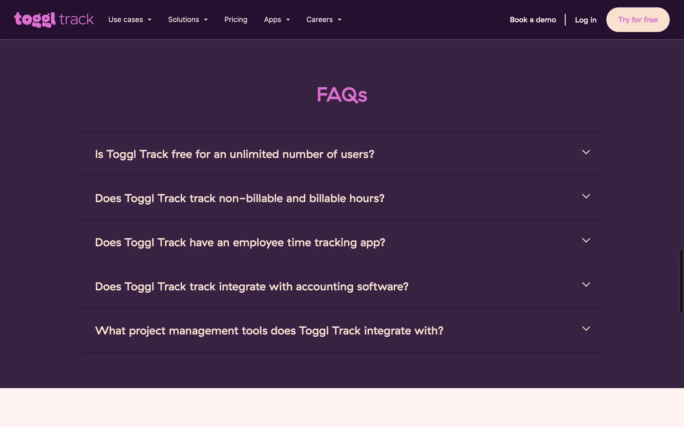Viewport: 684px width, 427px height.
Task: Expand chevron for employee time tracking FAQ
Action: [586, 241]
